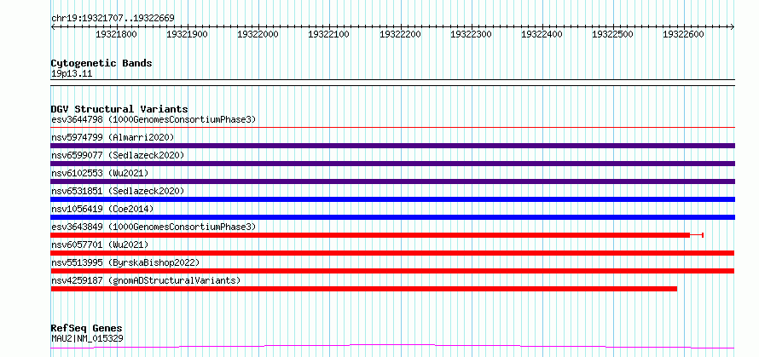Open variant nsv6599077 (Sedlazeck2020) label
759x357 pixels.
[x=118, y=155]
